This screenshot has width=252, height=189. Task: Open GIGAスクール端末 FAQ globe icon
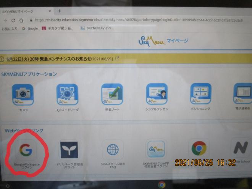coord(113,149)
